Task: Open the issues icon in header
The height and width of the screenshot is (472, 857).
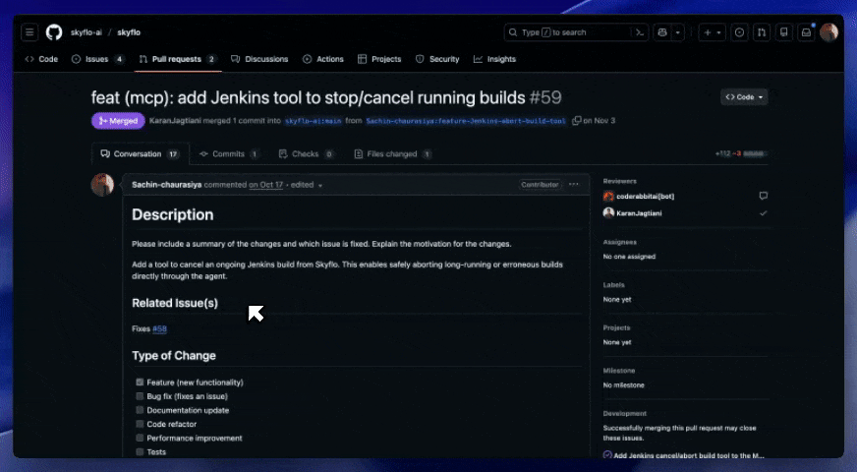Action: [x=739, y=32]
